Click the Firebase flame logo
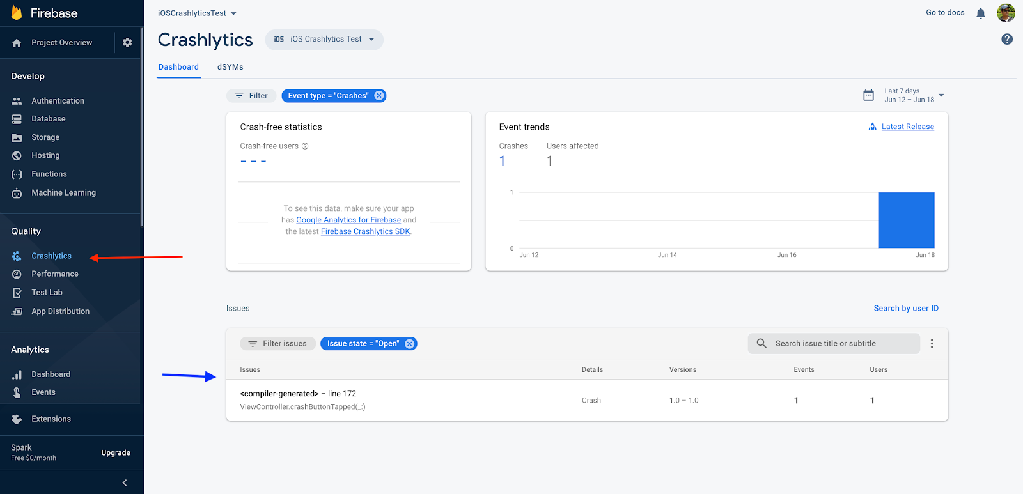1023x494 pixels. pyautogui.click(x=17, y=13)
